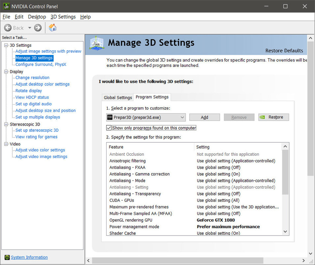
Task: Click the settings list scrollbar thumb
Action: pos(285,172)
